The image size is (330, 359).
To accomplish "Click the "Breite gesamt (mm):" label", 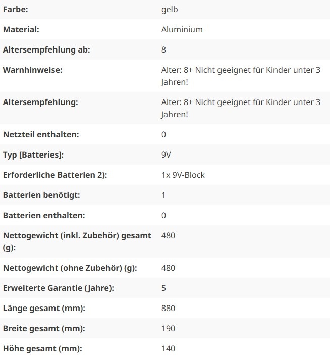I will 44,328.
